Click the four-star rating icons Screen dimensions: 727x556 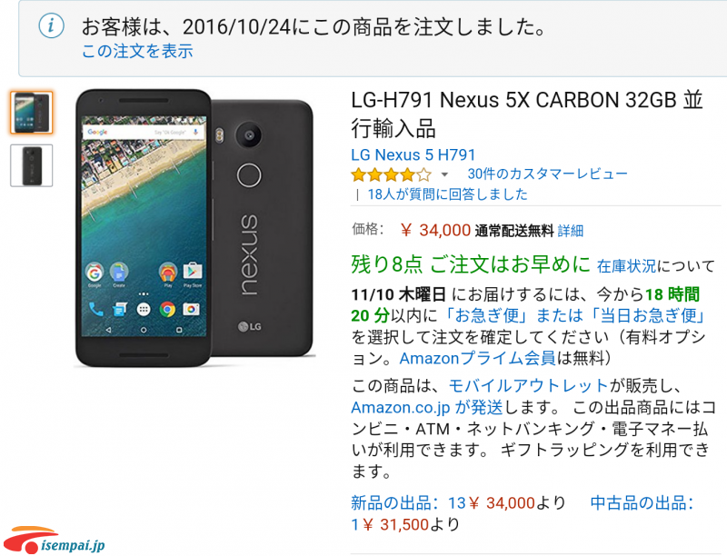[392, 174]
